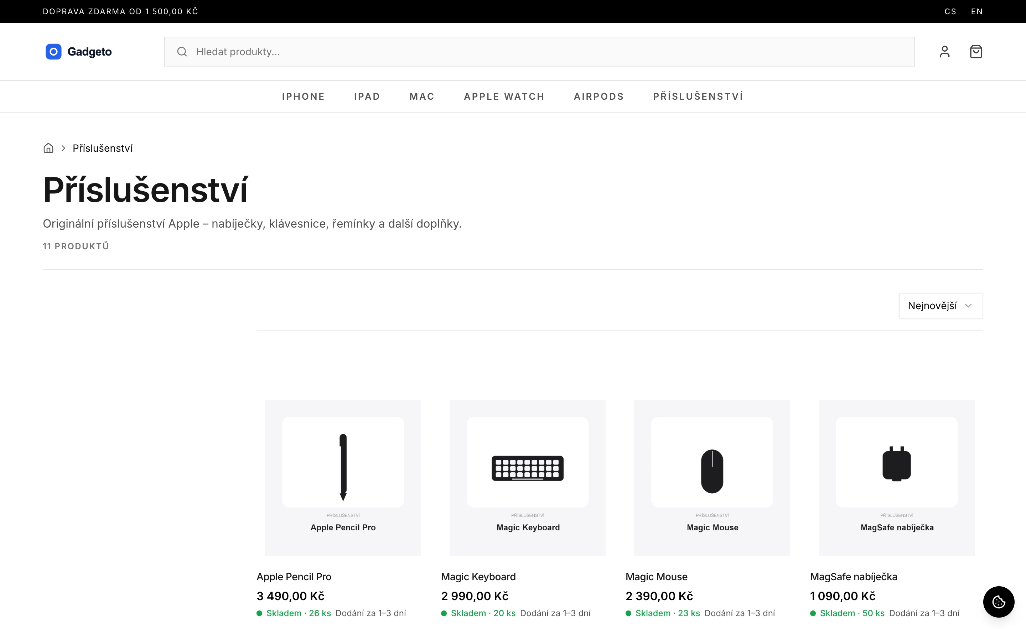The width and height of the screenshot is (1026, 629).
Task: Click the search magnifier icon
Action: (x=182, y=52)
